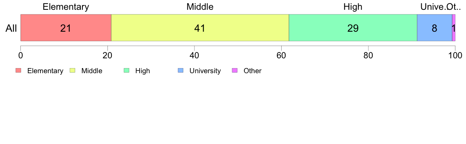Click the 0 axis tick label
Image resolution: width=466 pixels, height=144 pixels.
click(x=20, y=55)
